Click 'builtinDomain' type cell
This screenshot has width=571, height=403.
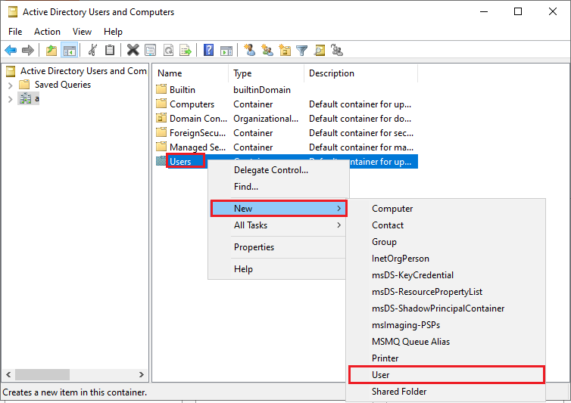(262, 90)
